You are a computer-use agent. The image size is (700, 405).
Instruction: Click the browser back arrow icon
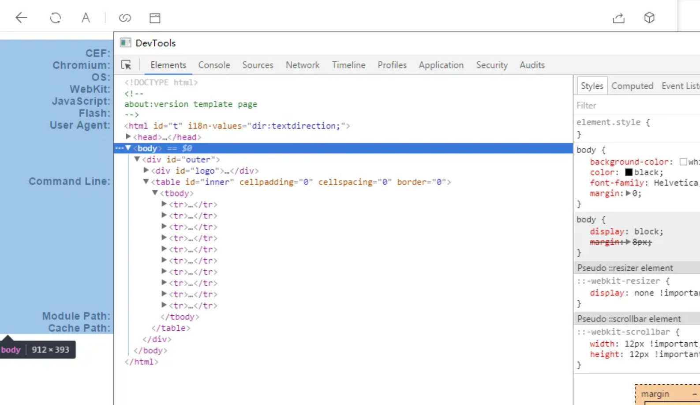(x=21, y=18)
